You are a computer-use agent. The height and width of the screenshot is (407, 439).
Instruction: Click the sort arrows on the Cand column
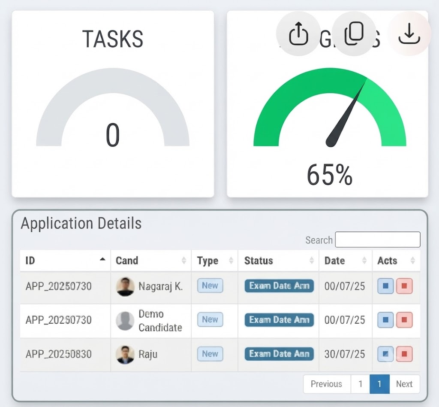tap(183, 261)
